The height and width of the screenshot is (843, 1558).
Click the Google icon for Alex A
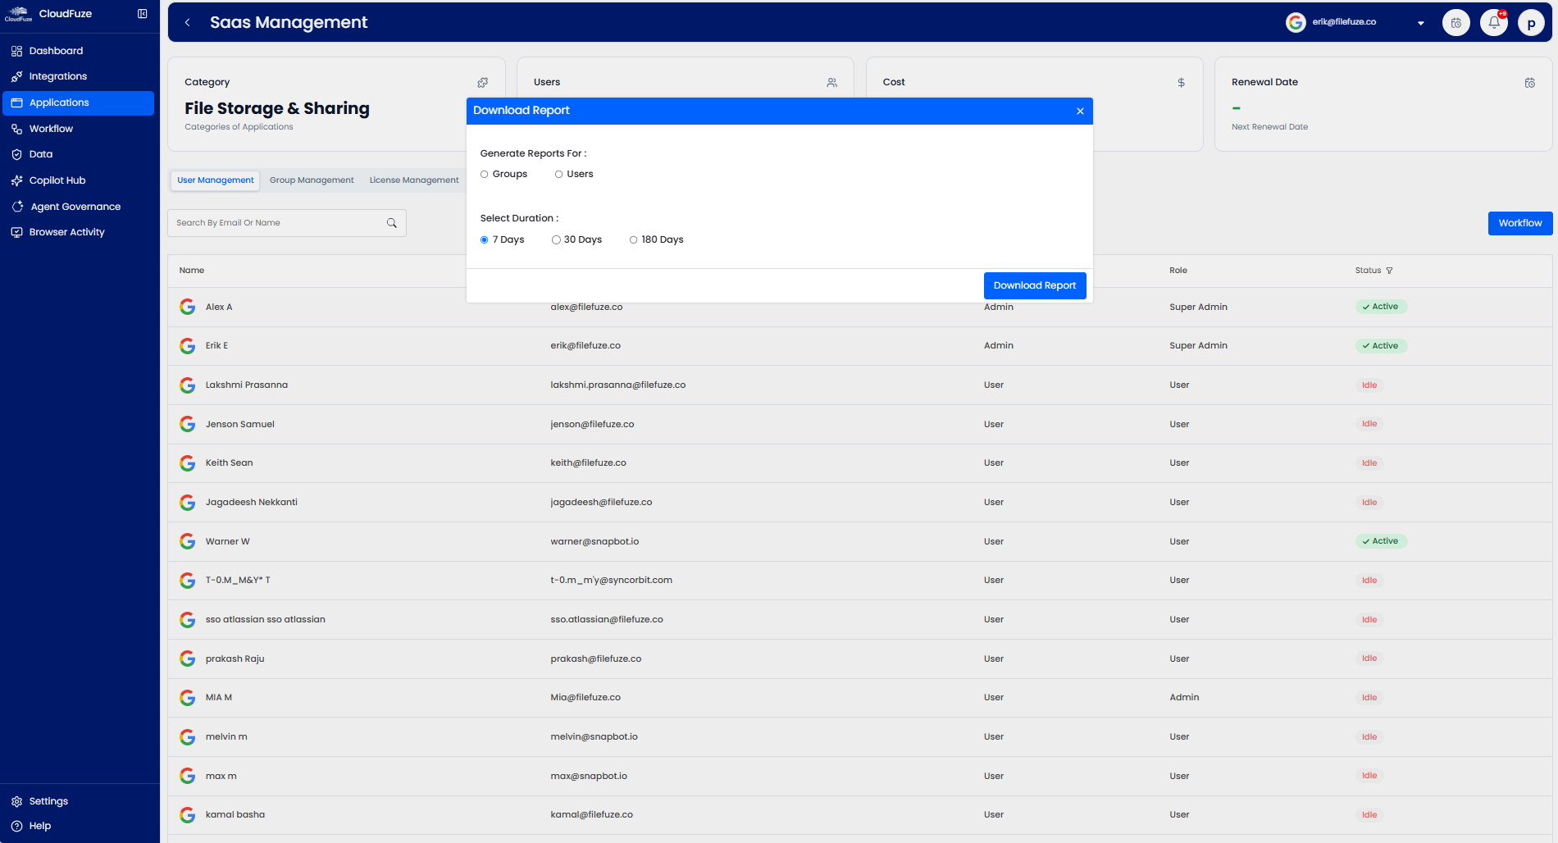pyautogui.click(x=188, y=307)
